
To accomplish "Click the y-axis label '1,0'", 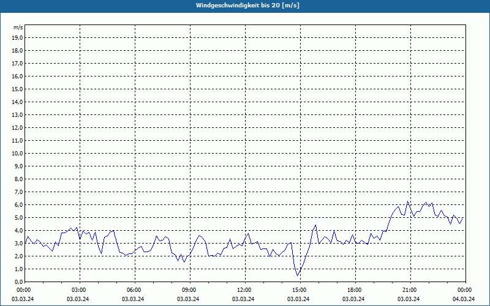I will click(19, 269).
